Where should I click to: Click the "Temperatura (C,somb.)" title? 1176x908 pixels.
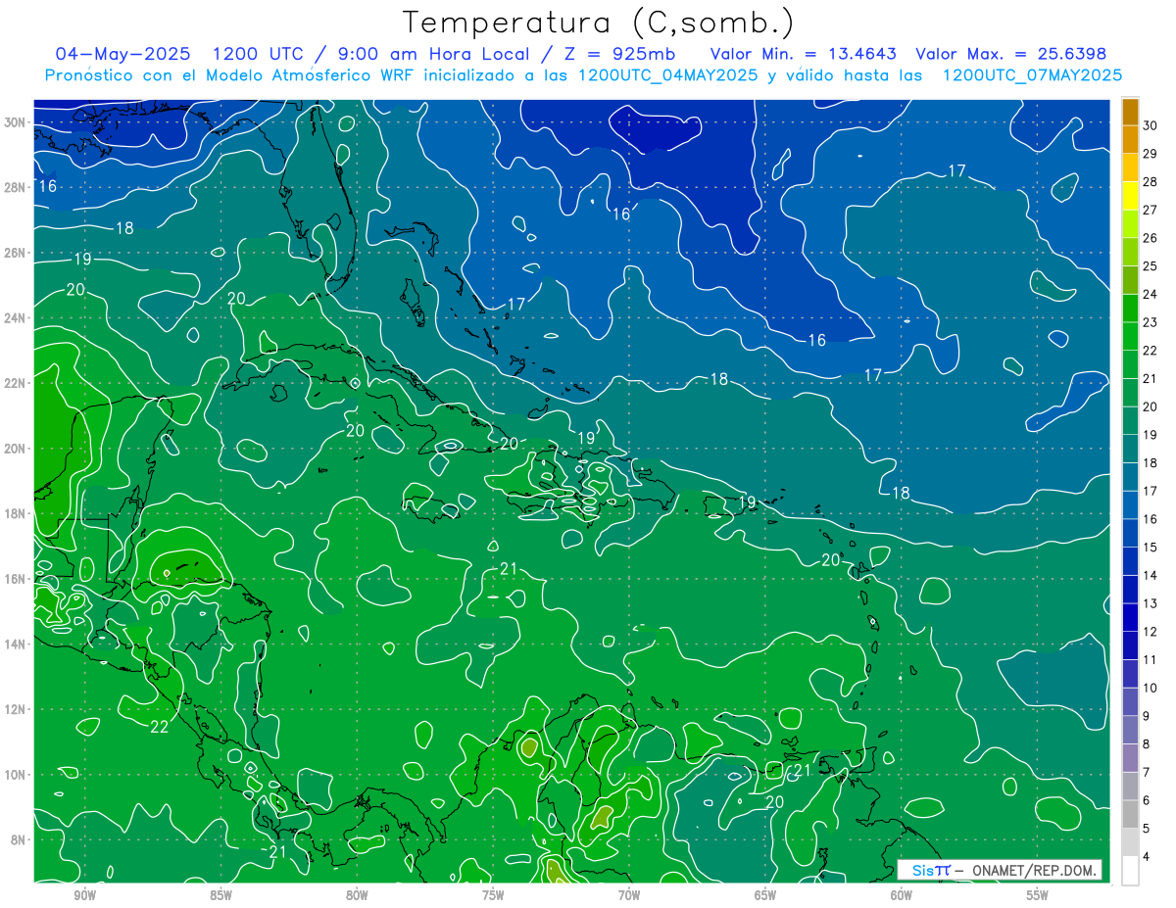(x=598, y=23)
